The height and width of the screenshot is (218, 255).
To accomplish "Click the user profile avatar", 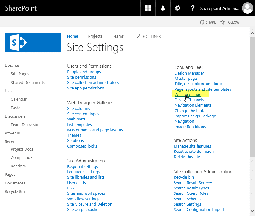I will coord(248,8).
